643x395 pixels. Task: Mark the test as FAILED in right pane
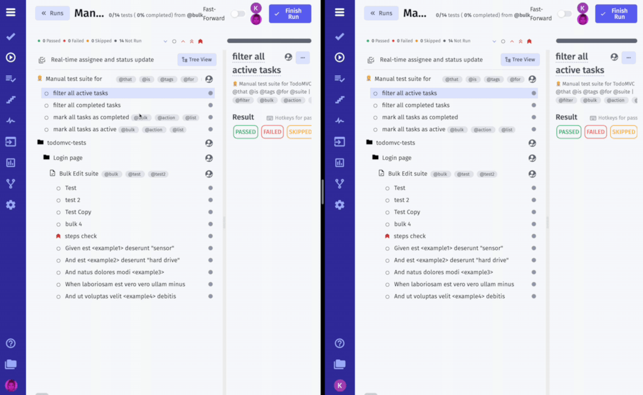click(x=595, y=132)
